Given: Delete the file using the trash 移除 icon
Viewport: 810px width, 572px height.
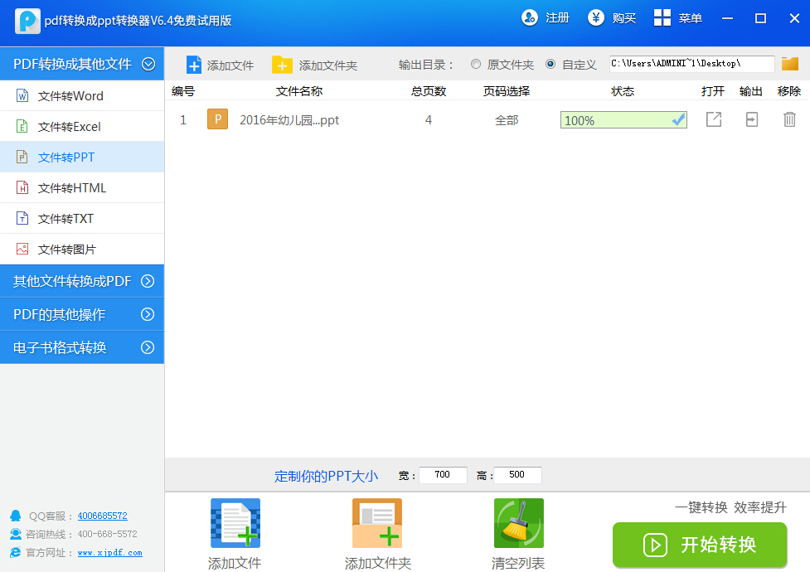Looking at the screenshot, I should click(789, 119).
